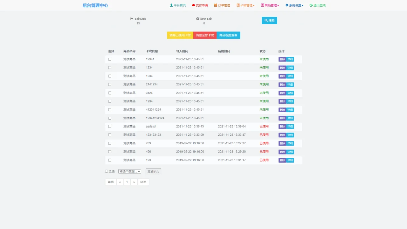Viewport: 407px width, 229px height.
Task: Open the 卡密管理 dropdown menu
Action: pyautogui.click(x=245, y=5)
